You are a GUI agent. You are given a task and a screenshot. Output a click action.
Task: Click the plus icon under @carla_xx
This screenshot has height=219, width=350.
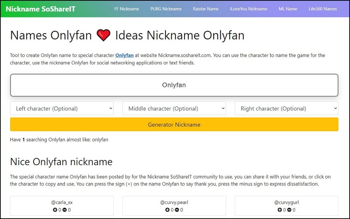point(55,210)
